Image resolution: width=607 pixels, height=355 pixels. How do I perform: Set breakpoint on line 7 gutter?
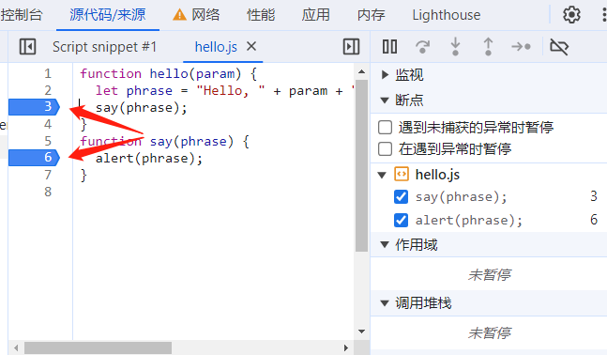point(47,175)
